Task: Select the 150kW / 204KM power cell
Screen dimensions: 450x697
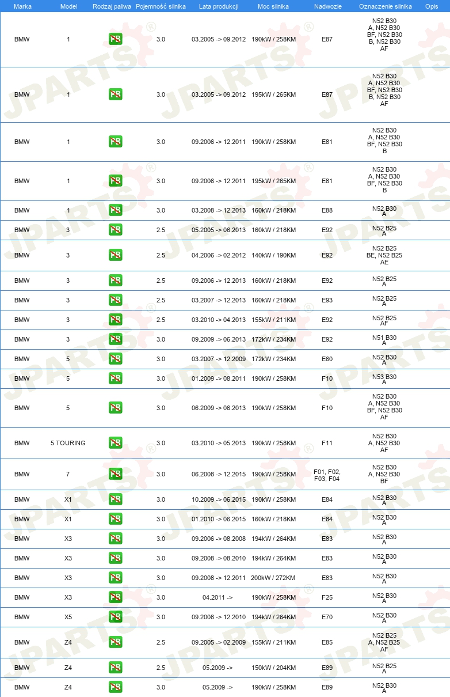Action: pos(273,668)
